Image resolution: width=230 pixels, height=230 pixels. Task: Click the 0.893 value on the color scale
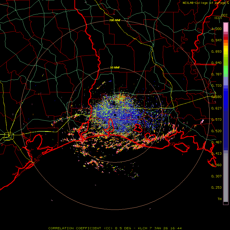coord(216,51)
